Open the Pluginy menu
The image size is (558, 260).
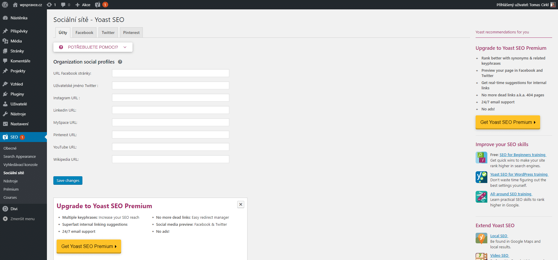pos(23,94)
